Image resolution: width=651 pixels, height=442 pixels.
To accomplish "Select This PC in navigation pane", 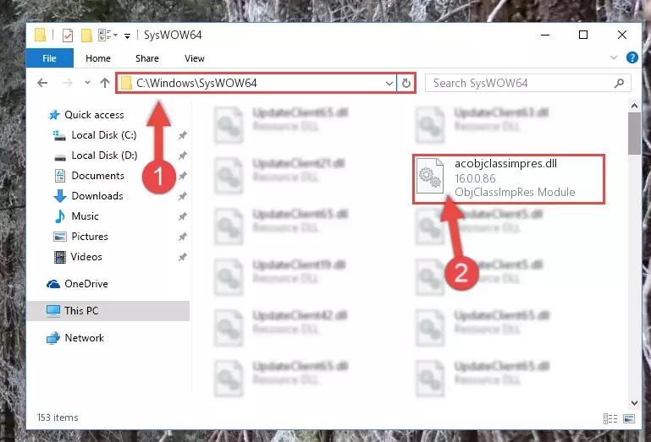I will pyautogui.click(x=108, y=310).
